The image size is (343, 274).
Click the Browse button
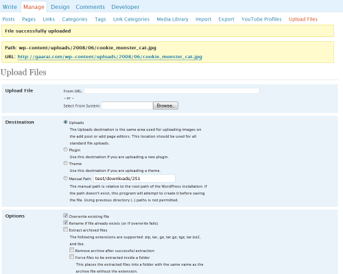tap(165, 105)
